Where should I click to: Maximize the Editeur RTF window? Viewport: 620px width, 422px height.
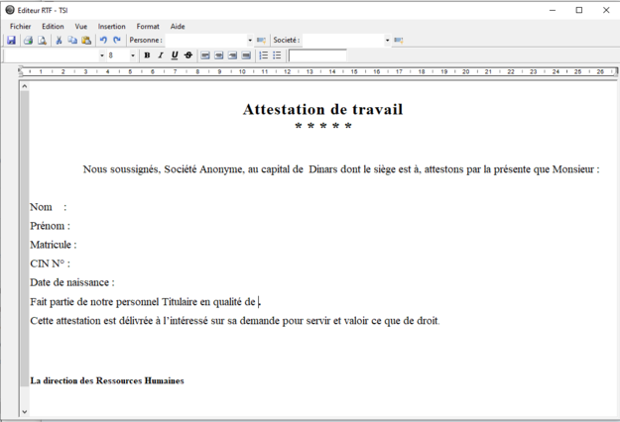coord(579,10)
